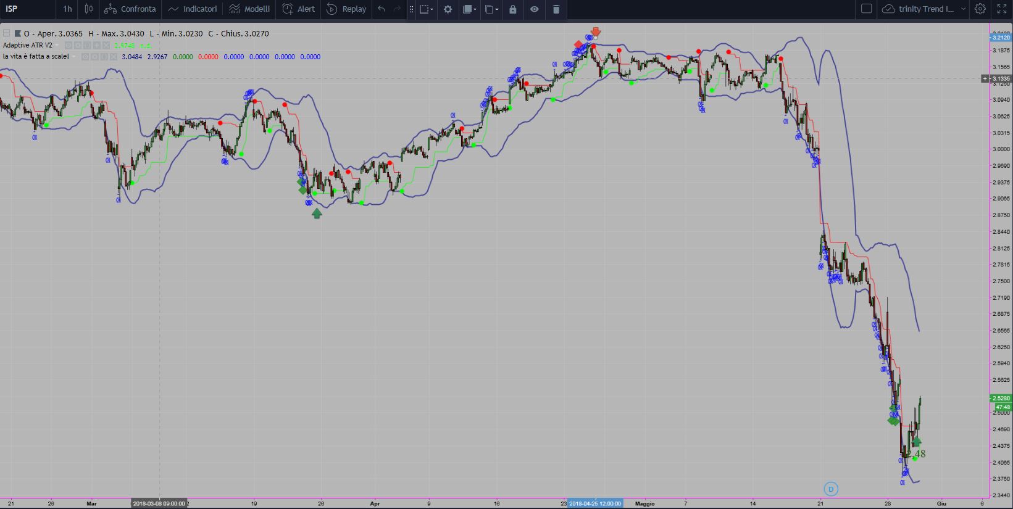Click the Apr label on time axis
The width and height of the screenshot is (1013, 509).
point(375,503)
